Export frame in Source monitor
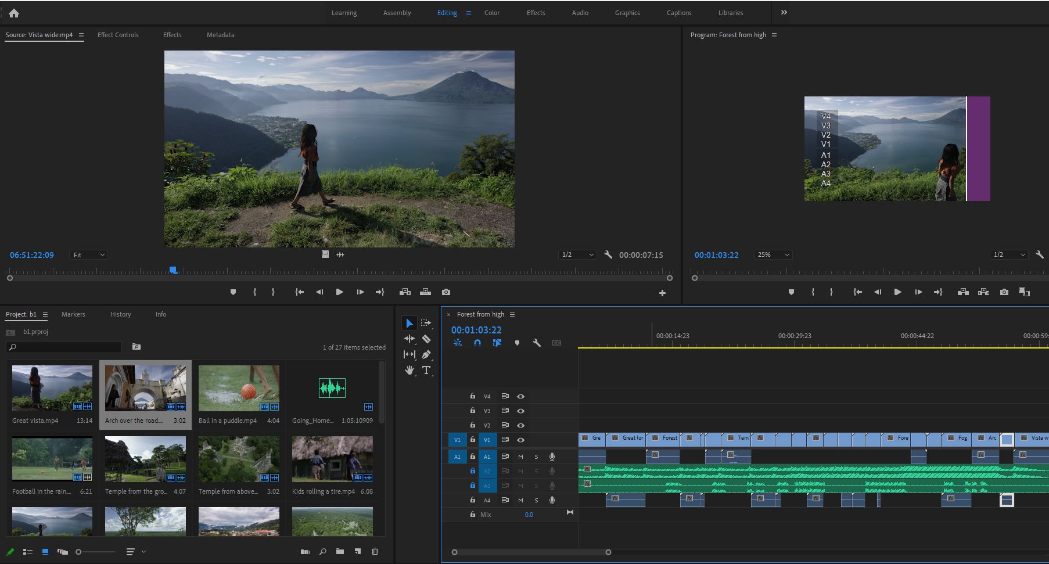 446,292
